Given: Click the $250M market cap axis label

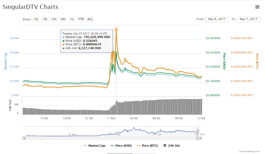Looking at the screenshot, I should click(14, 38).
